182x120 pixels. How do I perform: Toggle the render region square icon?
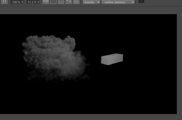[x=61, y=2]
